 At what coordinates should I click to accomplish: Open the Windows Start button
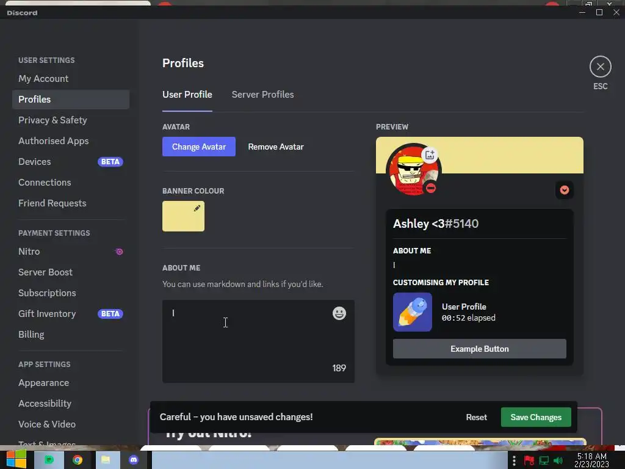(16, 459)
